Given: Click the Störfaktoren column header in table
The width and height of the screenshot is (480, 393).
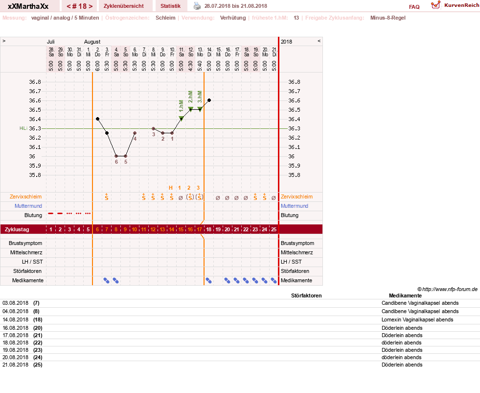Looking at the screenshot, I should pos(306,296).
